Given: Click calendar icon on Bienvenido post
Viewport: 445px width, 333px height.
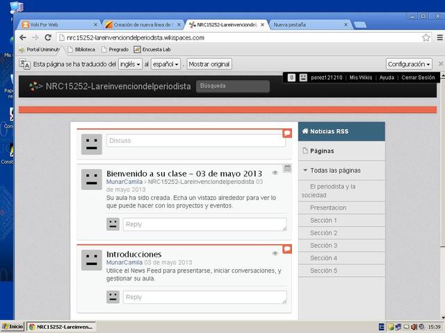Looking at the screenshot, I should pyautogui.click(x=287, y=168).
